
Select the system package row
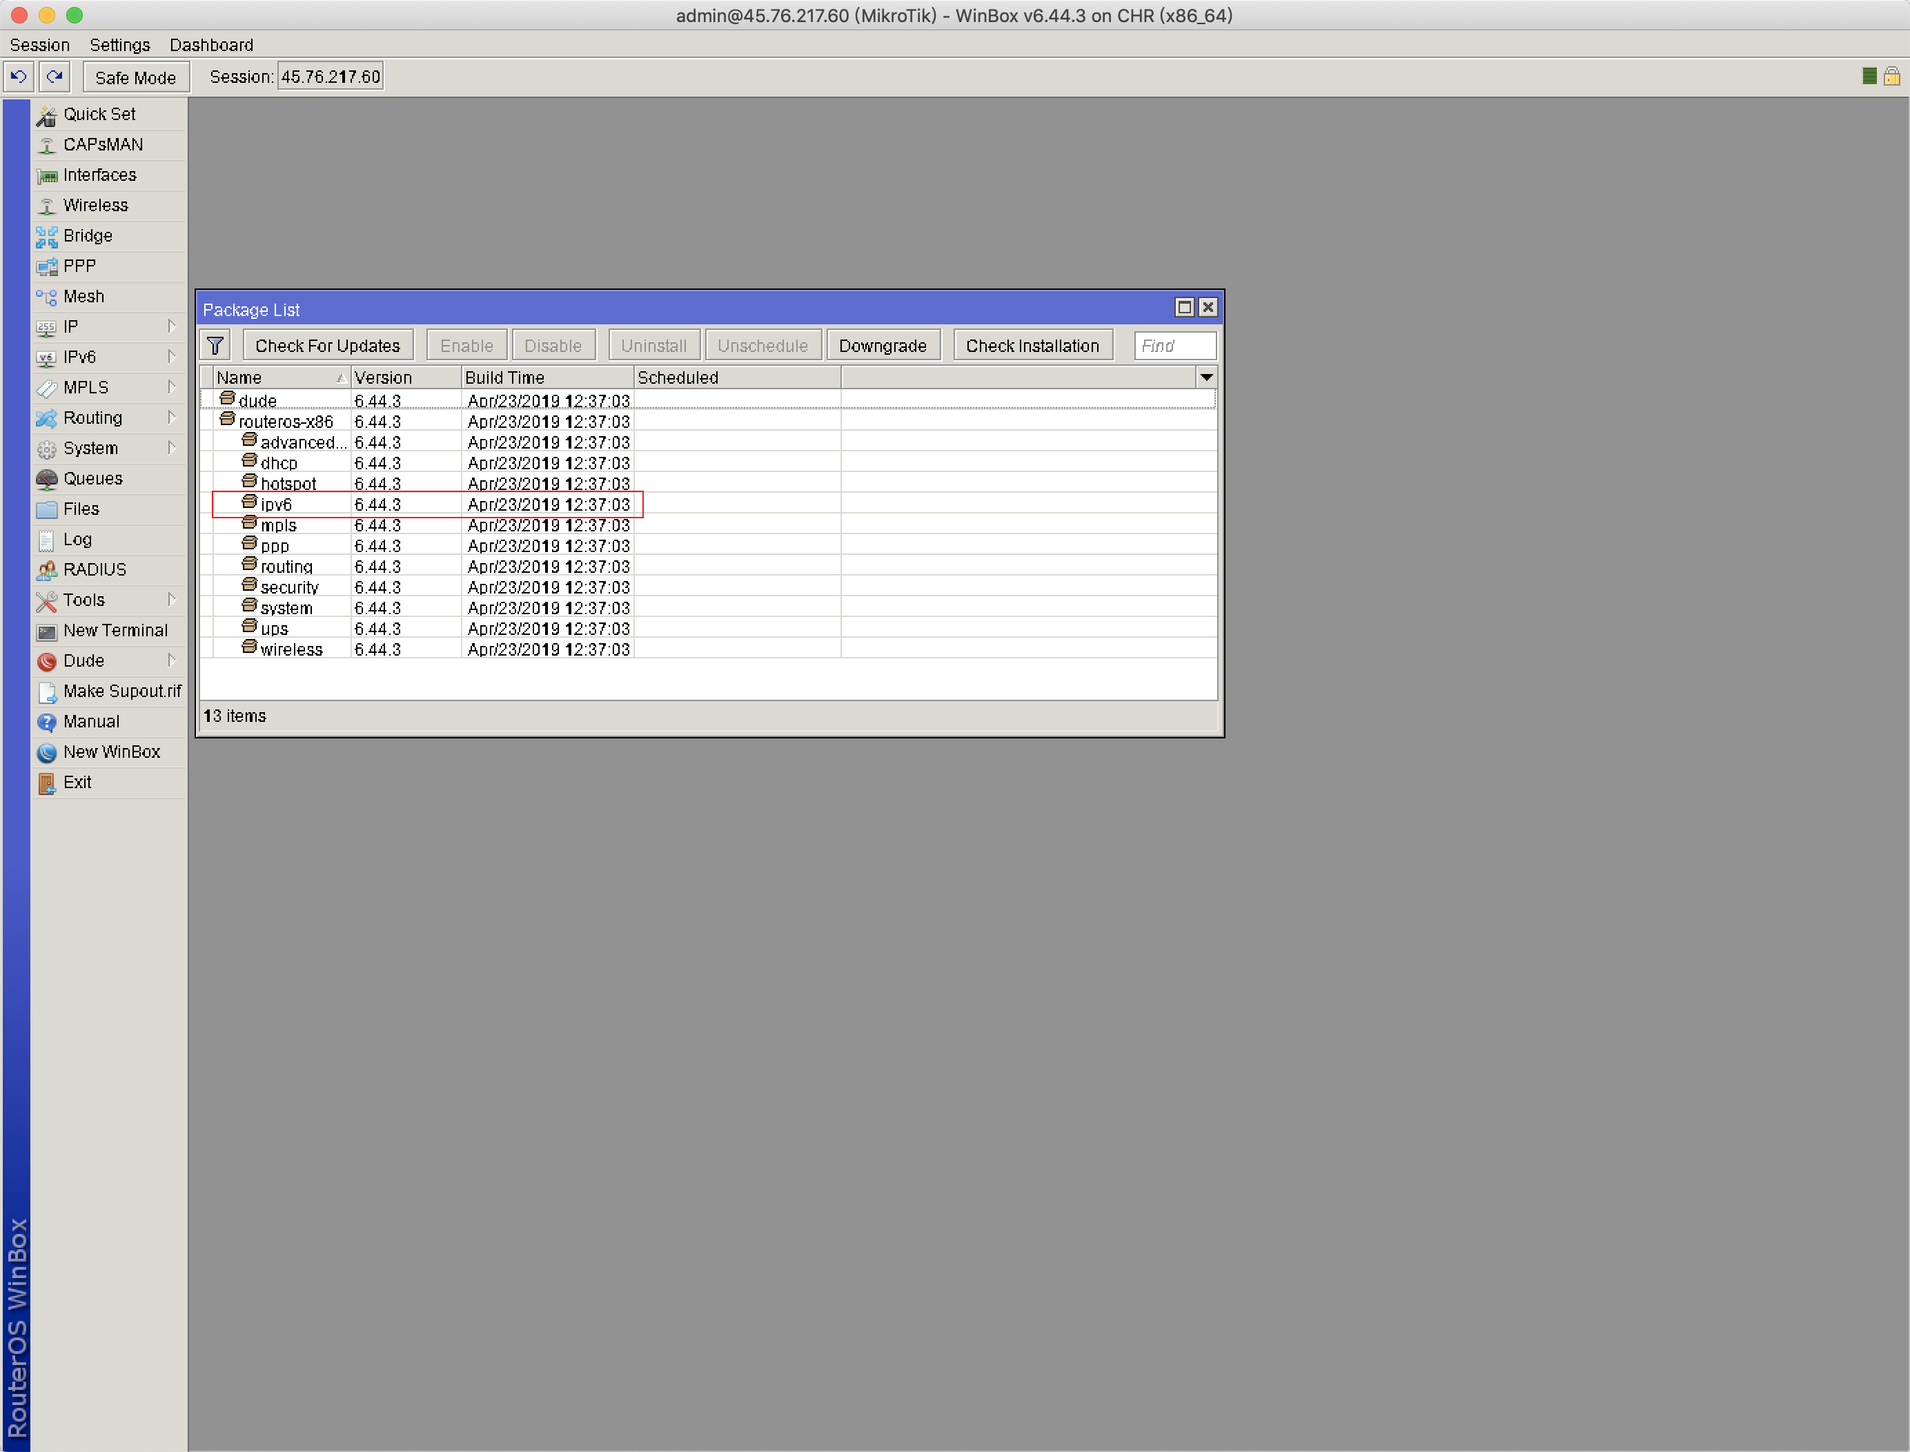708,607
